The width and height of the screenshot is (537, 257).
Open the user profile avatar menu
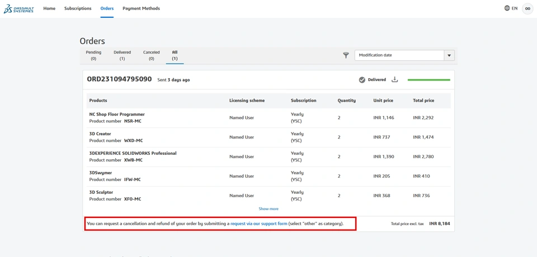[x=527, y=8]
